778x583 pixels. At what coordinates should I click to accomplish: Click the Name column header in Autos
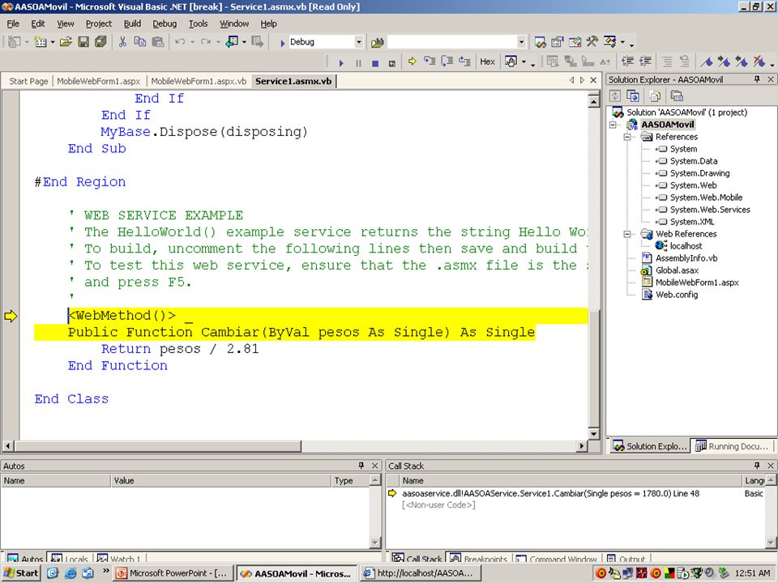(x=56, y=480)
